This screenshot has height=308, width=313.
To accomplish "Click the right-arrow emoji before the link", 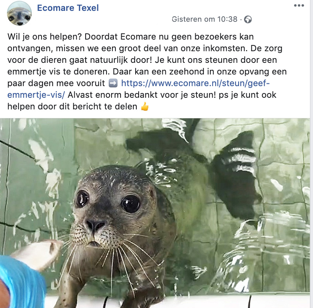I will 113,83.
